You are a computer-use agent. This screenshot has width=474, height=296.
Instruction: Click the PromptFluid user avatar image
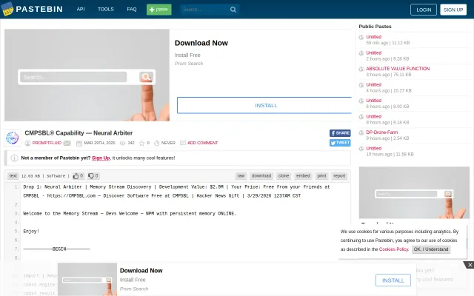pyautogui.click(x=13, y=138)
